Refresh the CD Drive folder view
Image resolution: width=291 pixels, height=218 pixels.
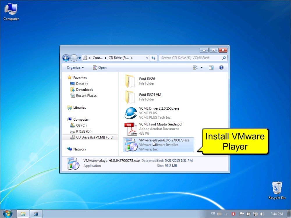154,58
